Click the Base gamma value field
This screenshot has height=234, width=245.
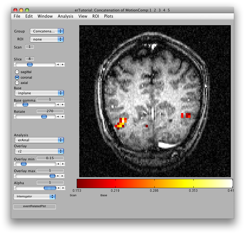(x=50, y=99)
